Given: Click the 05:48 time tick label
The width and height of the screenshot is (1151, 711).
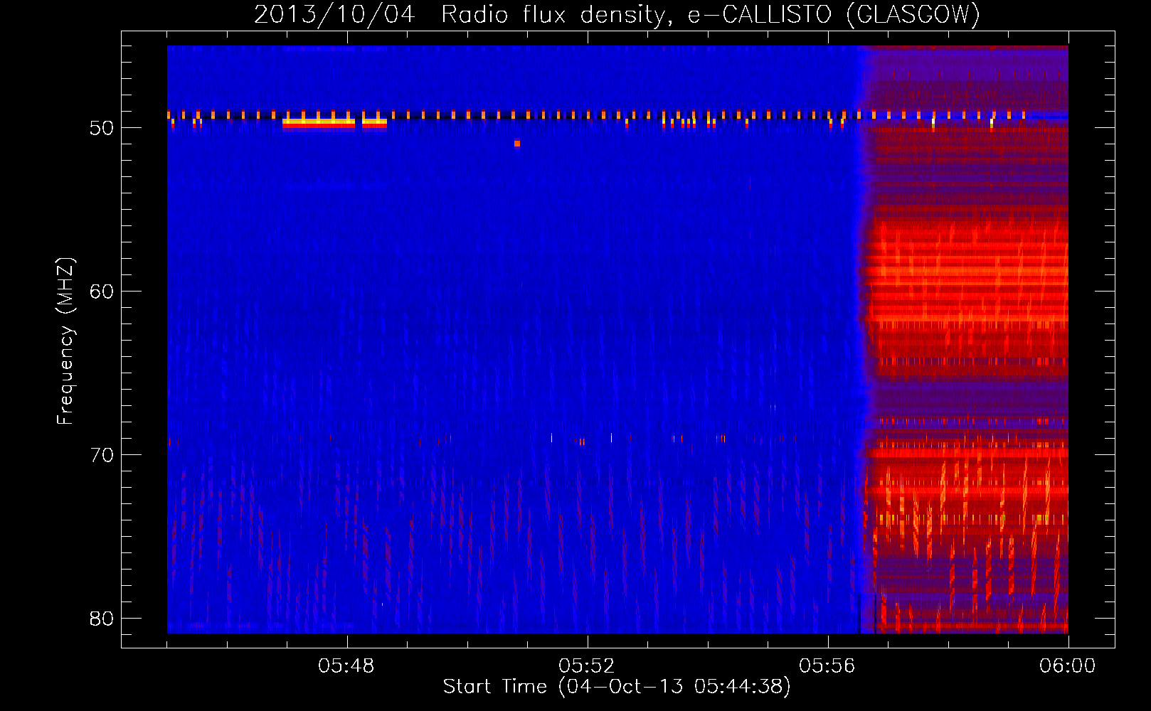Looking at the screenshot, I should (x=346, y=666).
